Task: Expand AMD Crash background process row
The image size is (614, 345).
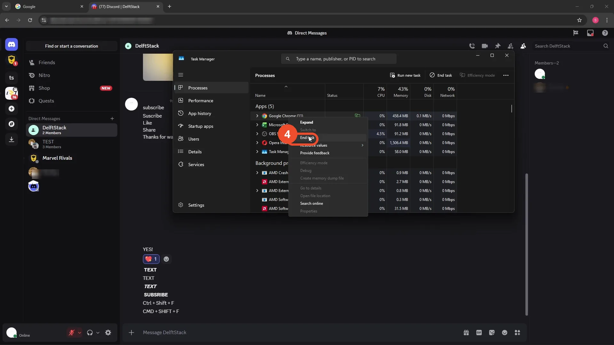Action: coord(257,173)
